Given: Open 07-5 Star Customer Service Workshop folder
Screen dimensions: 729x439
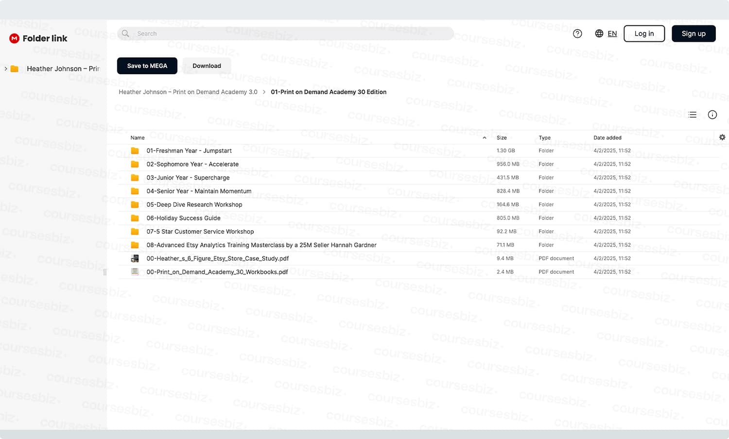Looking at the screenshot, I should click(200, 232).
